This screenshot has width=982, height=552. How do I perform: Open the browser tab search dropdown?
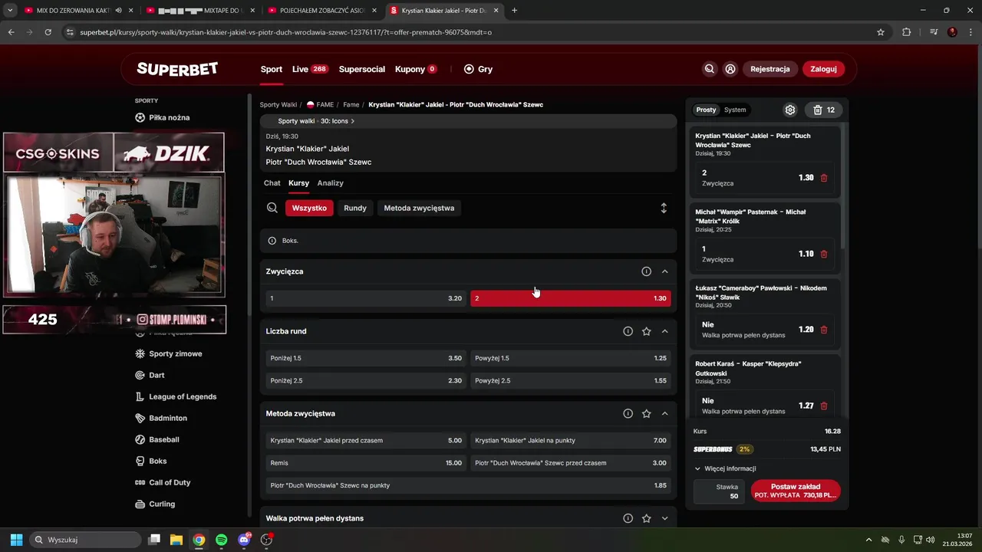click(10, 11)
